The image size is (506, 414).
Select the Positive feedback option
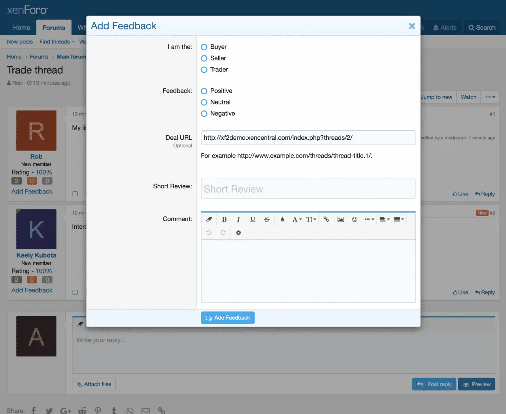204,91
